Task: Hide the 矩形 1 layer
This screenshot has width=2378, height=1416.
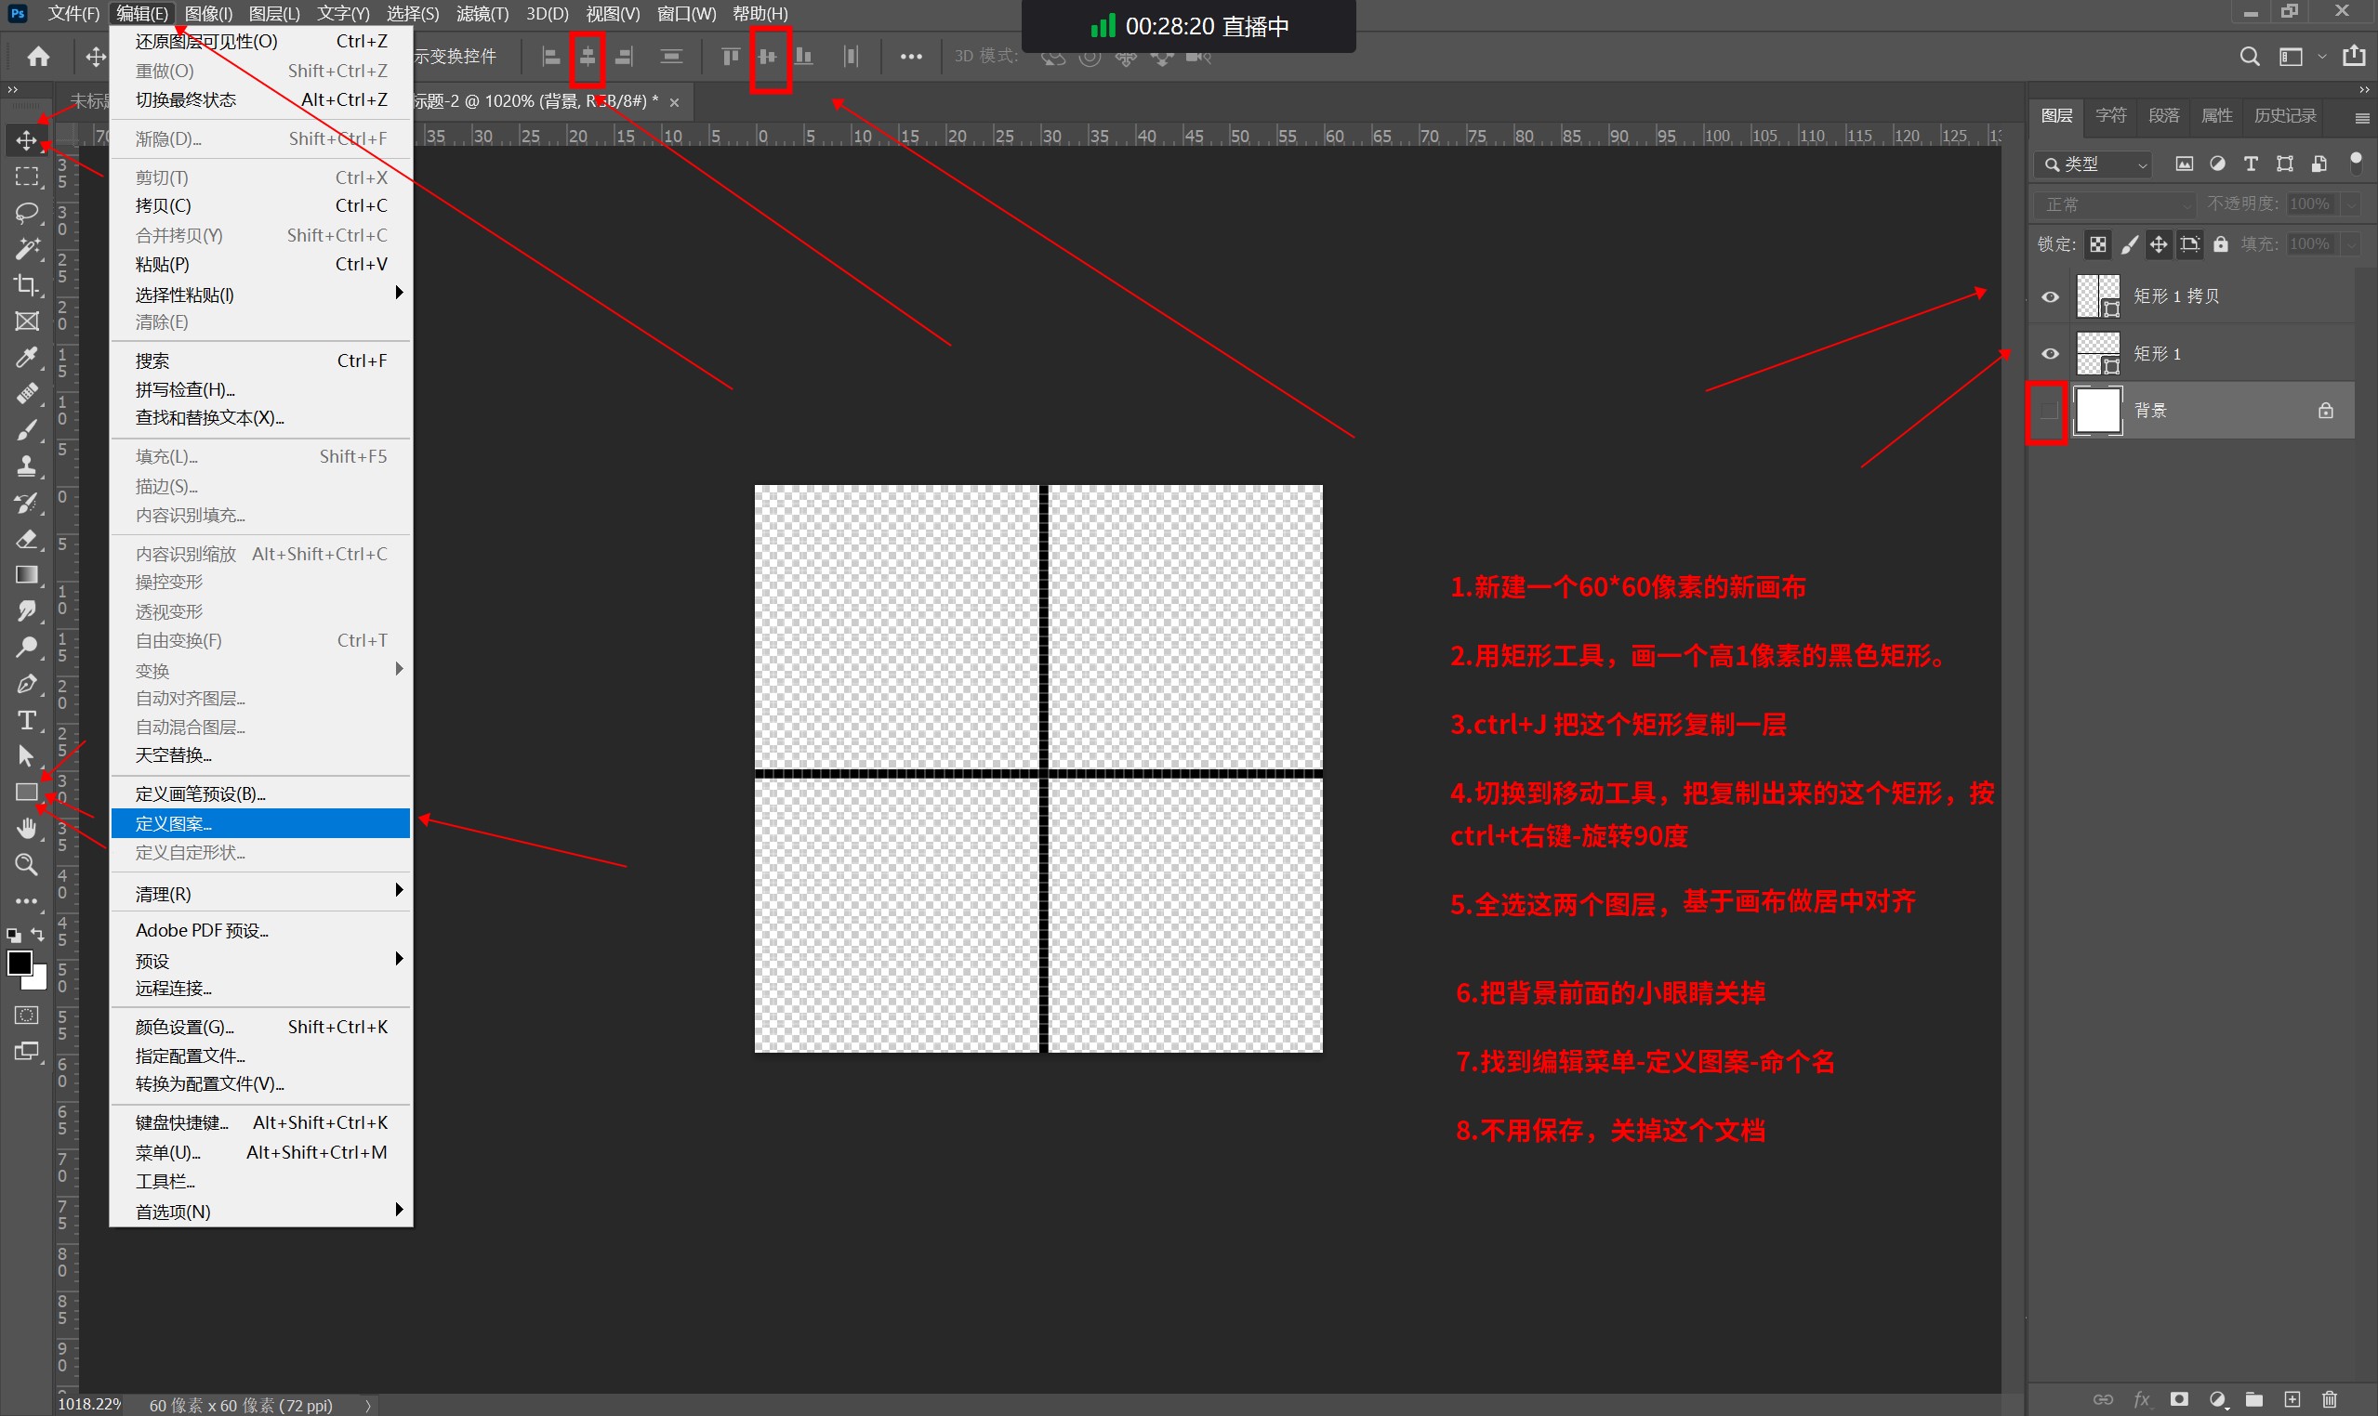Action: (x=2050, y=354)
